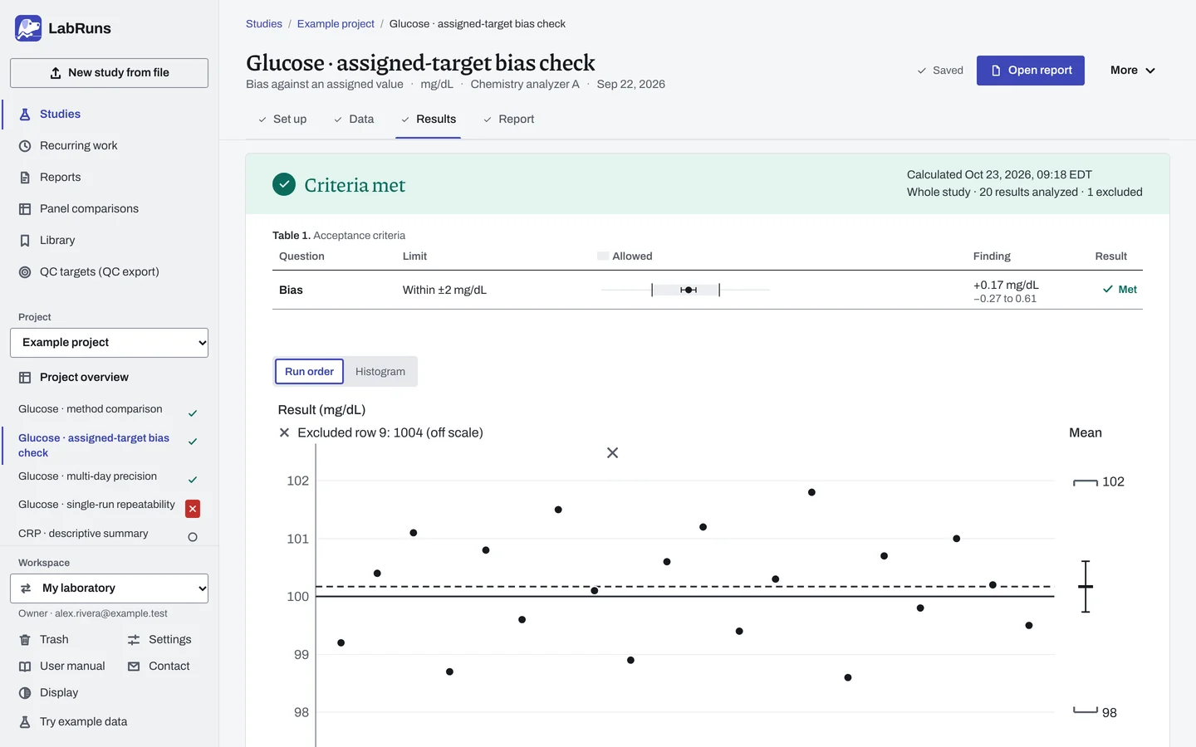Switch to the Set up tab
1196x747 pixels.
click(x=282, y=120)
